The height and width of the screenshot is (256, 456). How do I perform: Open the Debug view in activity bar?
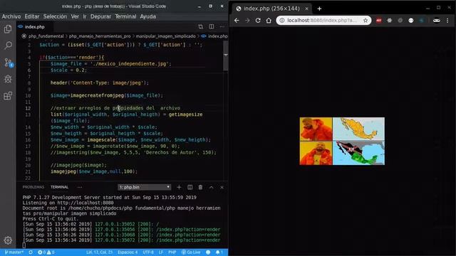[8, 79]
